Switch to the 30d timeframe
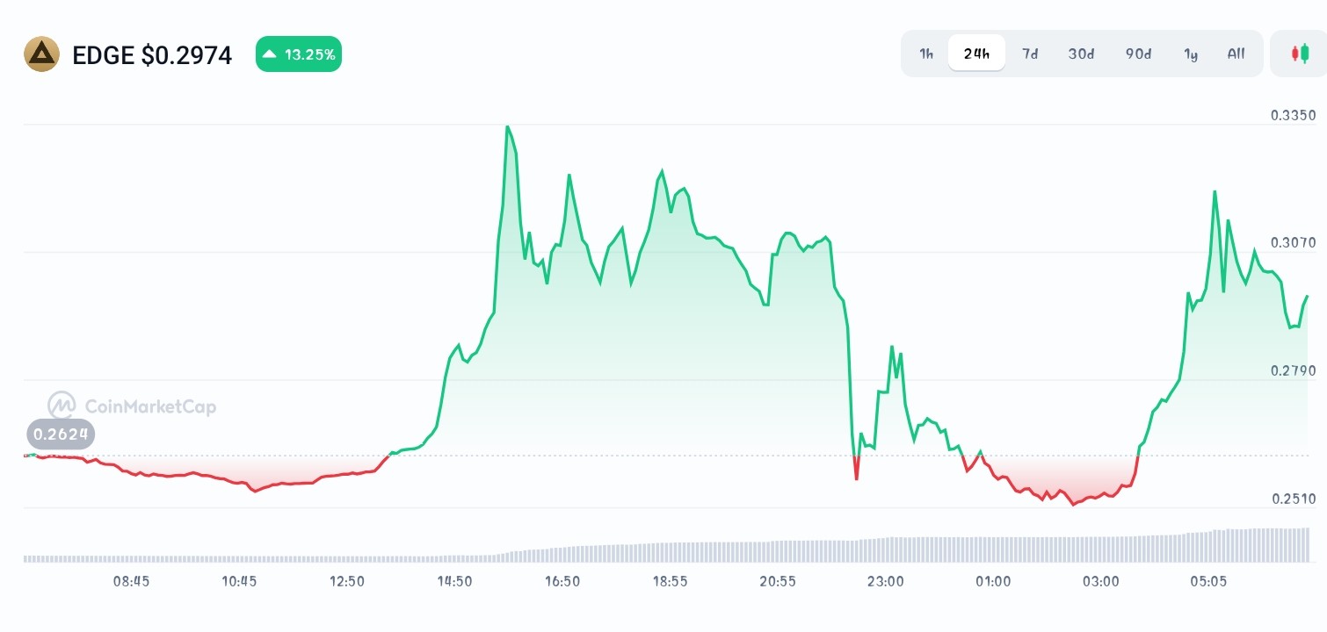This screenshot has width=1327, height=632. pyautogui.click(x=1081, y=54)
